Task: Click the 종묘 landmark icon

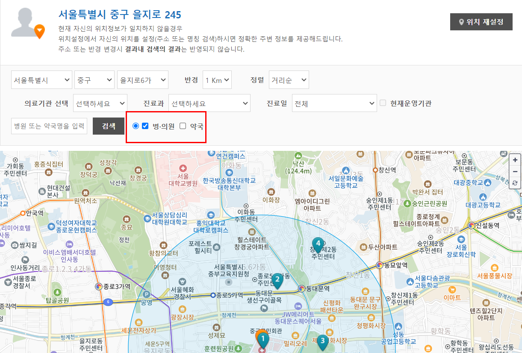Action: point(127,219)
